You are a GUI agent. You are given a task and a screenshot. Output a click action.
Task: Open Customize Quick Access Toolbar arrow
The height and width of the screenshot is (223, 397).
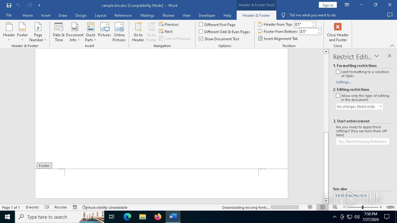click(x=39, y=5)
